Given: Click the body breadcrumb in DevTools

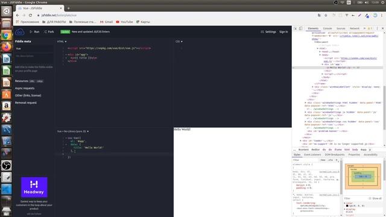Looking at the screenshot, I should pyautogui.click(x=355, y=149).
